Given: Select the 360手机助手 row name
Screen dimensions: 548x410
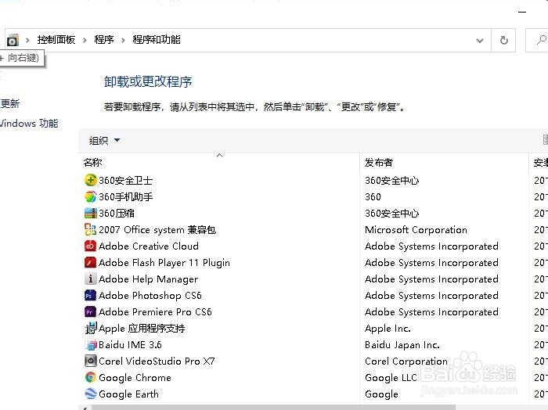Looking at the screenshot, I should (126, 197).
